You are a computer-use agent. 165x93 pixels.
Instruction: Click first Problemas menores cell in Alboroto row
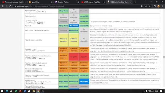(63, 40)
